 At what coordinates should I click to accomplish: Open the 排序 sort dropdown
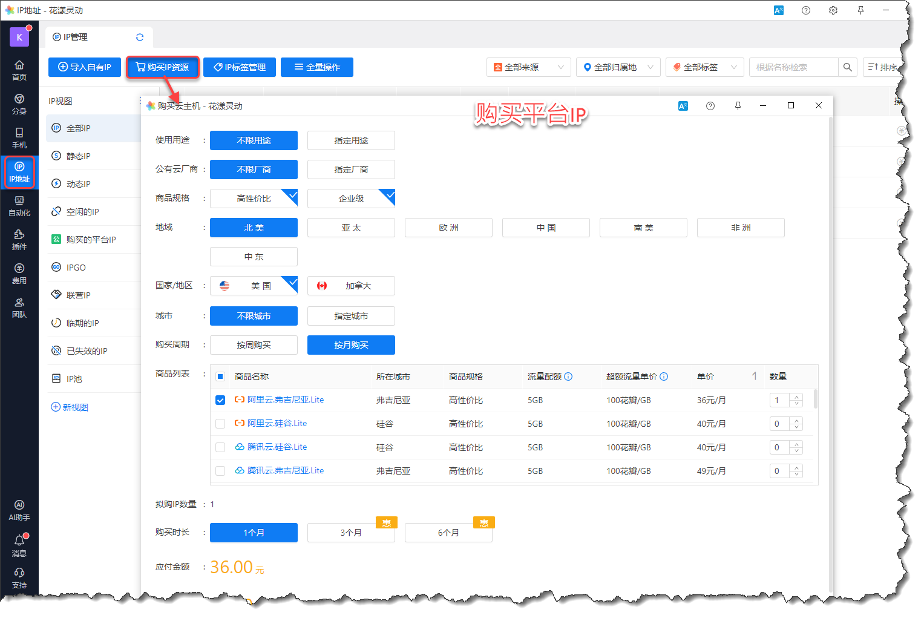pyautogui.click(x=882, y=67)
